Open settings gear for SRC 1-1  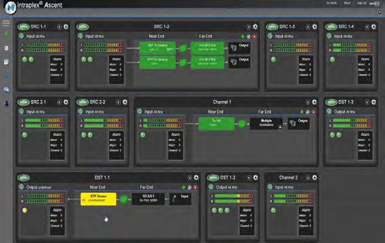[x=66, y=27]
